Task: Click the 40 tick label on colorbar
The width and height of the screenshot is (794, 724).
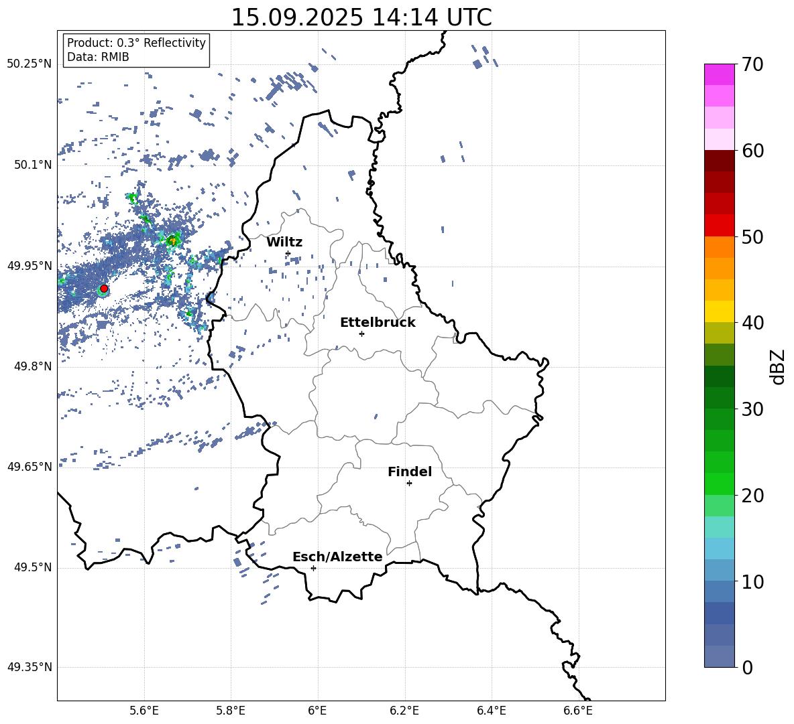Action: tap(752, 323)
